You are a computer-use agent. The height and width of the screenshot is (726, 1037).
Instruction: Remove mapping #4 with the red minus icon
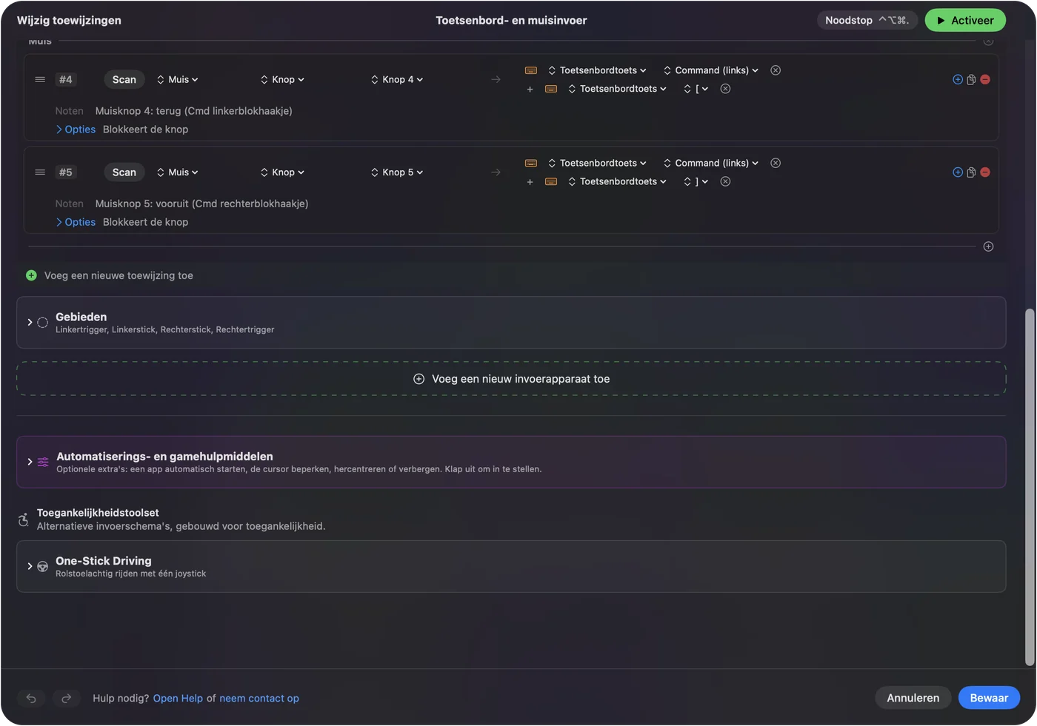coord(985,79)
